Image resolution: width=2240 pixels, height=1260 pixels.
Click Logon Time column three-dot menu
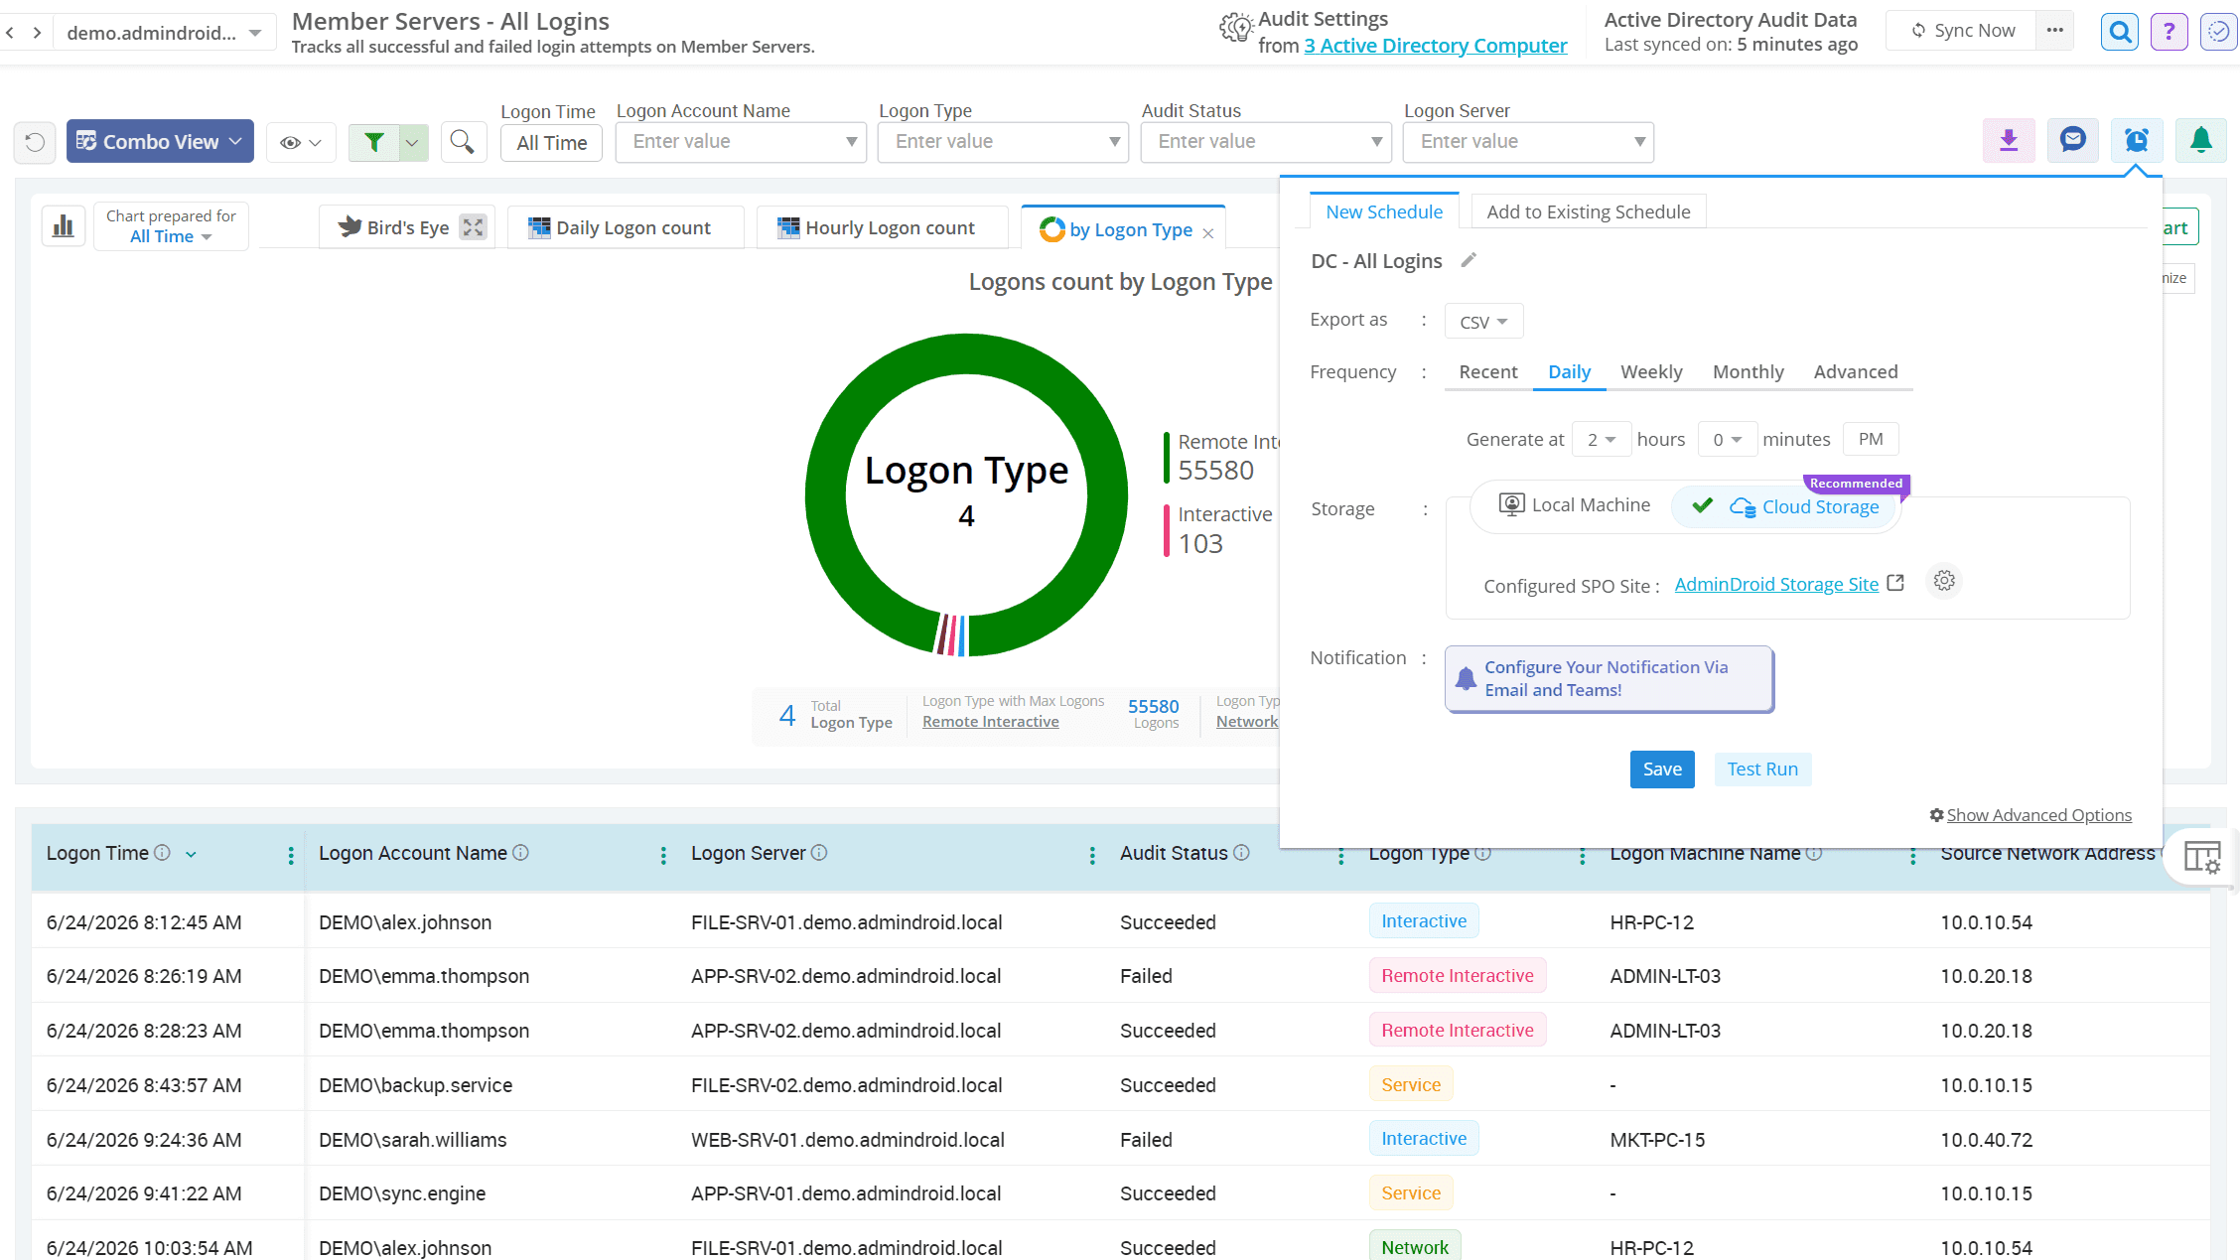[x=290, y=855]
